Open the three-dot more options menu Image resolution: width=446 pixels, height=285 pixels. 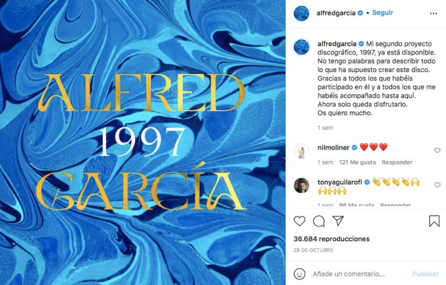pos(433,13)
